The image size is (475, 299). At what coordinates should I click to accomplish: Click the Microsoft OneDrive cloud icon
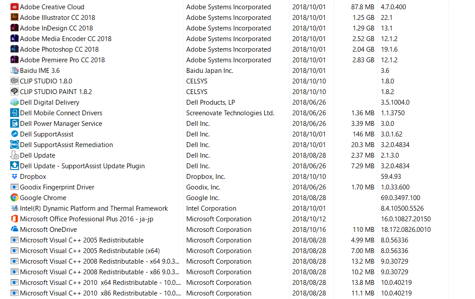coord(14,230)
